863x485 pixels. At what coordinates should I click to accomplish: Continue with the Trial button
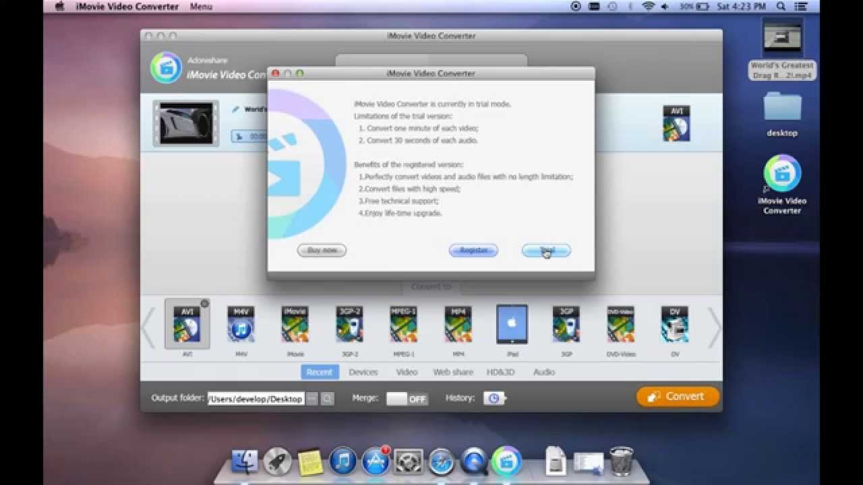point(546,250)
